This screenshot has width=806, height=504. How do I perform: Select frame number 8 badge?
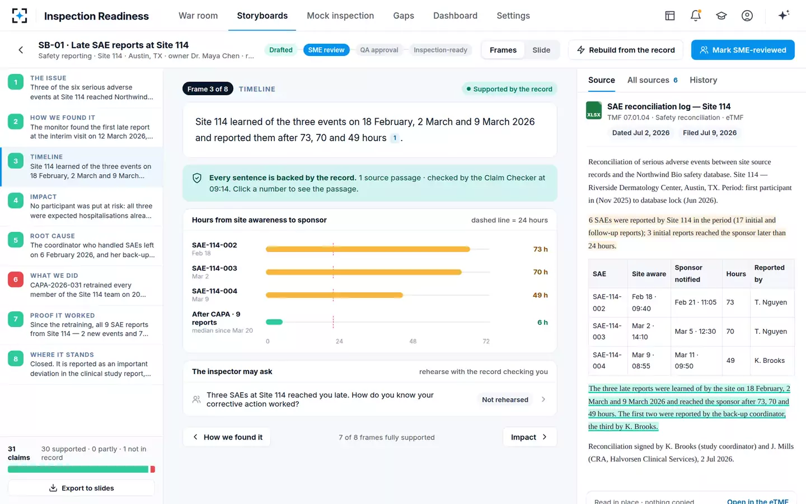pyautogui.click(x=16, y=359)
